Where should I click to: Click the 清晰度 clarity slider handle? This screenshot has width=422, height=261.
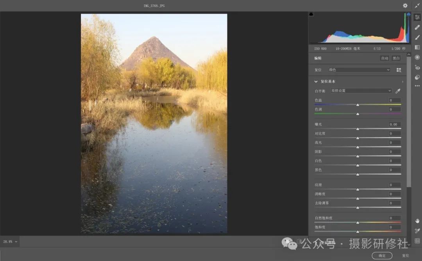[358, 198]
